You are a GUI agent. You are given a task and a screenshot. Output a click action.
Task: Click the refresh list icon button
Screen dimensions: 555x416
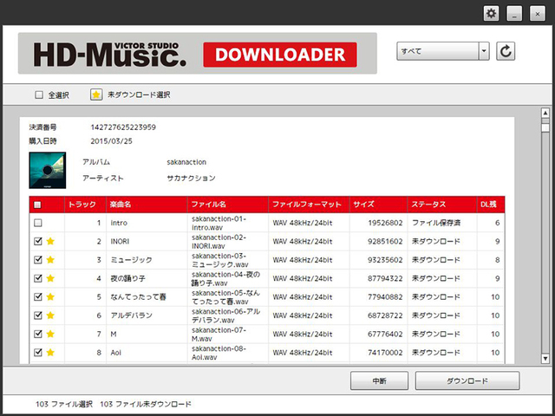[x=506, y=51]
